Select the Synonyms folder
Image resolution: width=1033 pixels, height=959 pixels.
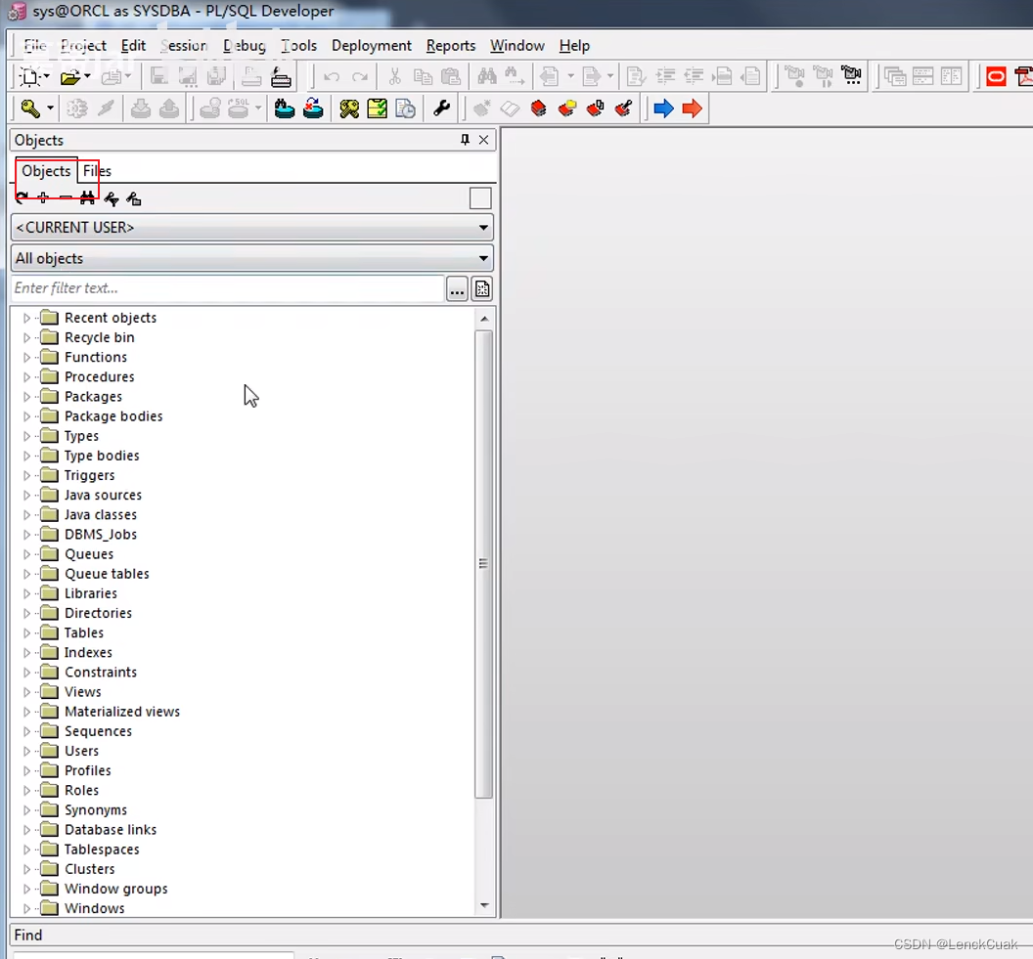[96, 810]
